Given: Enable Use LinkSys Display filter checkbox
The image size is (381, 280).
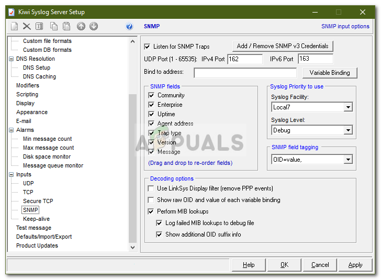Looking at the screenshot, I should [151, 188].
